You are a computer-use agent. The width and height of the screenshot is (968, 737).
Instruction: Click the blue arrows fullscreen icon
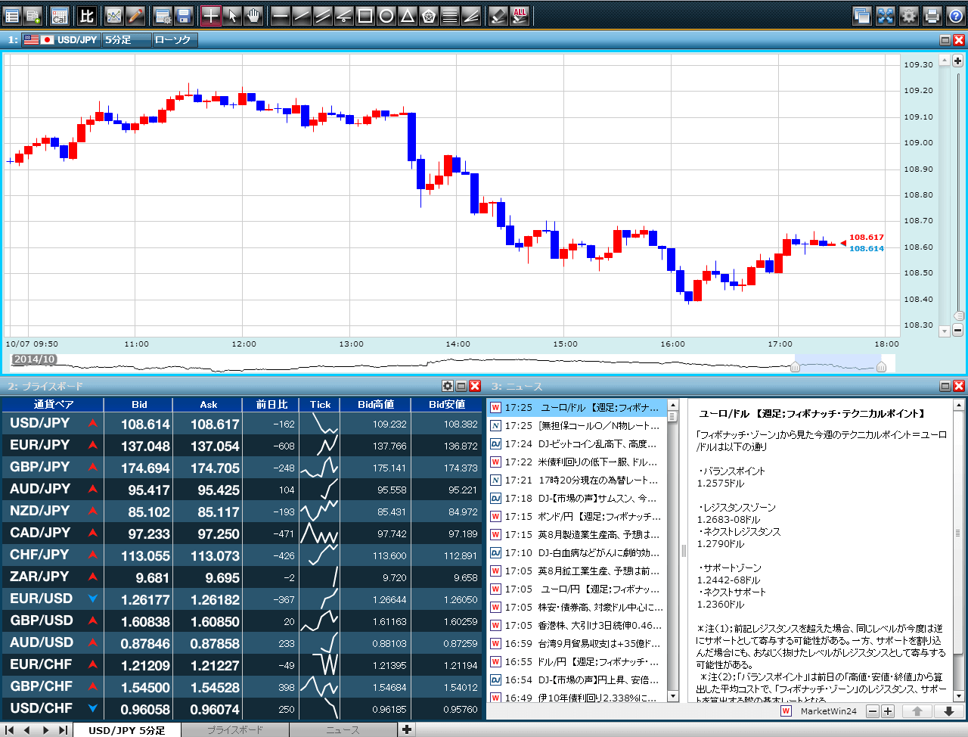(x=886, y=15)
